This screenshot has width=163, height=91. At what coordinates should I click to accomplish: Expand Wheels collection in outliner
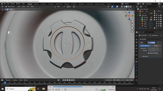140,20
